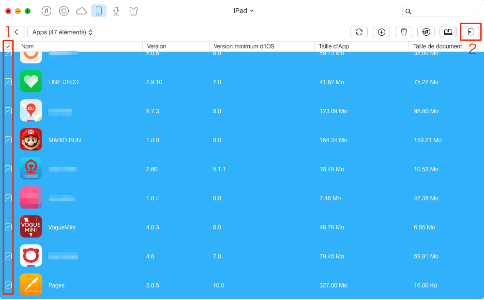Click the VogueMini app icon

(x=31, y=226)
